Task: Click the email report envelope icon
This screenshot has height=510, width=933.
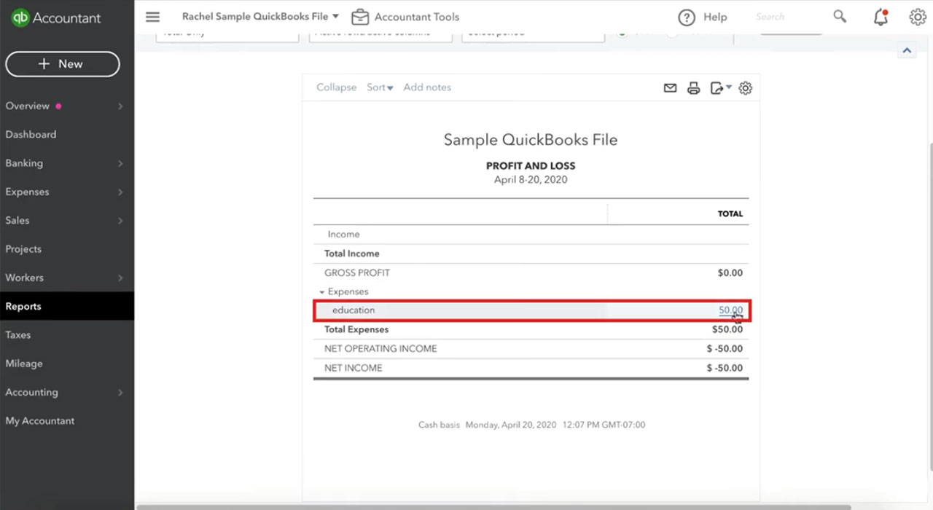Action: [x=670, y=88]
